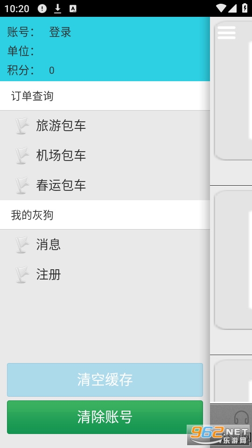Tap the download icon in status bar
This screenshot has height=448, width=252.
58,8
